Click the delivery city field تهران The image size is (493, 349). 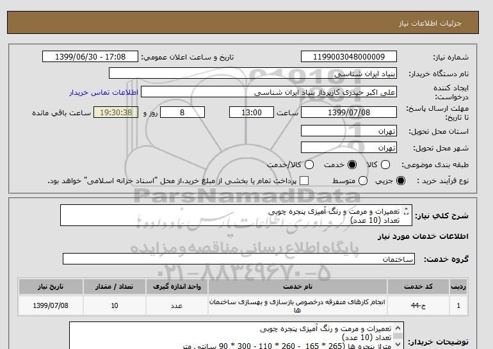point(349,147)
